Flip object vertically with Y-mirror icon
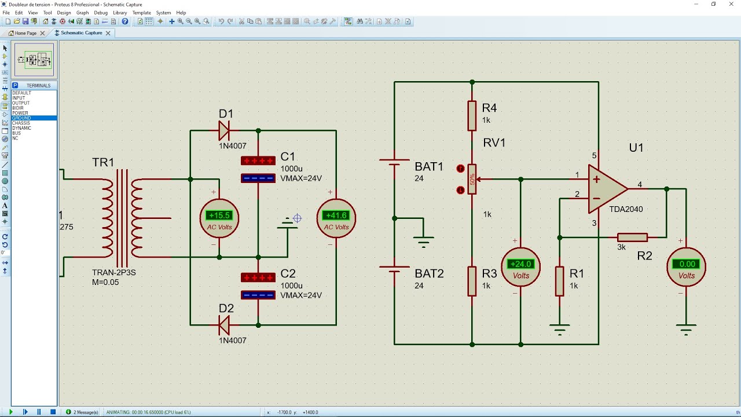The image size is (741, 417). point(5,270)
